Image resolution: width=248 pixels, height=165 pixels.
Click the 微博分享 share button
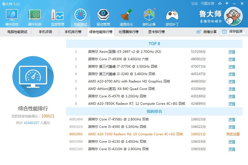(206, 32)
